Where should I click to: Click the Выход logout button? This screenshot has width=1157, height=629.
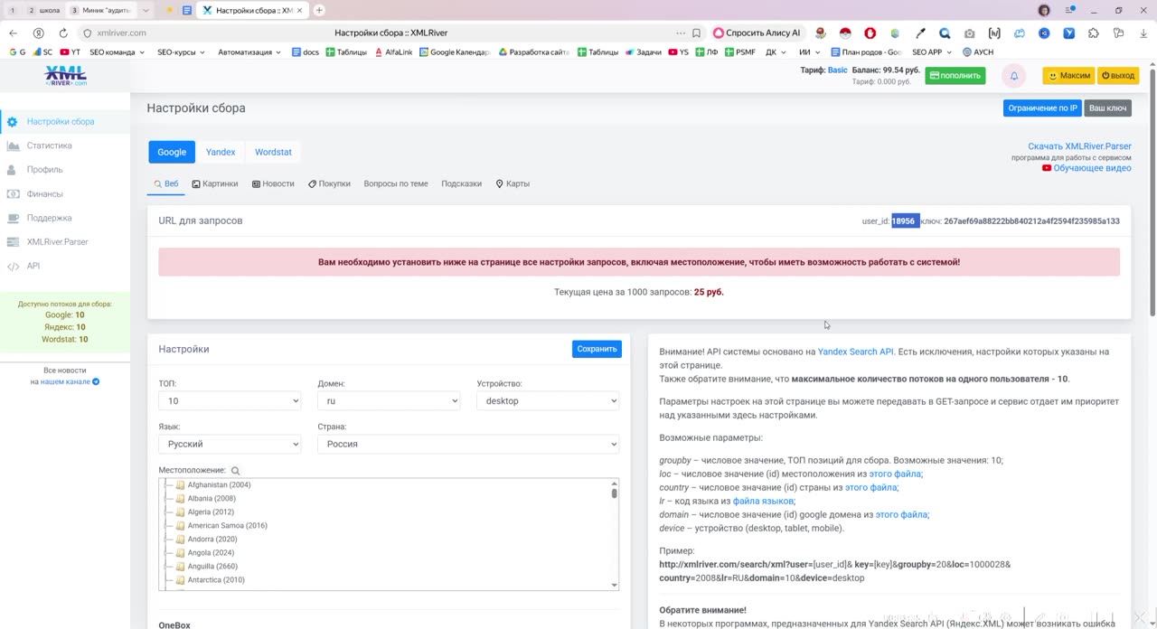[x=1118, y=76]
